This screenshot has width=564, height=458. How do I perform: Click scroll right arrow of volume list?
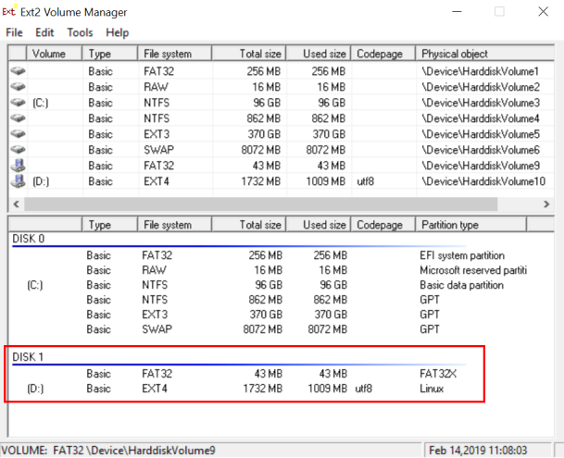click(546, 204)
